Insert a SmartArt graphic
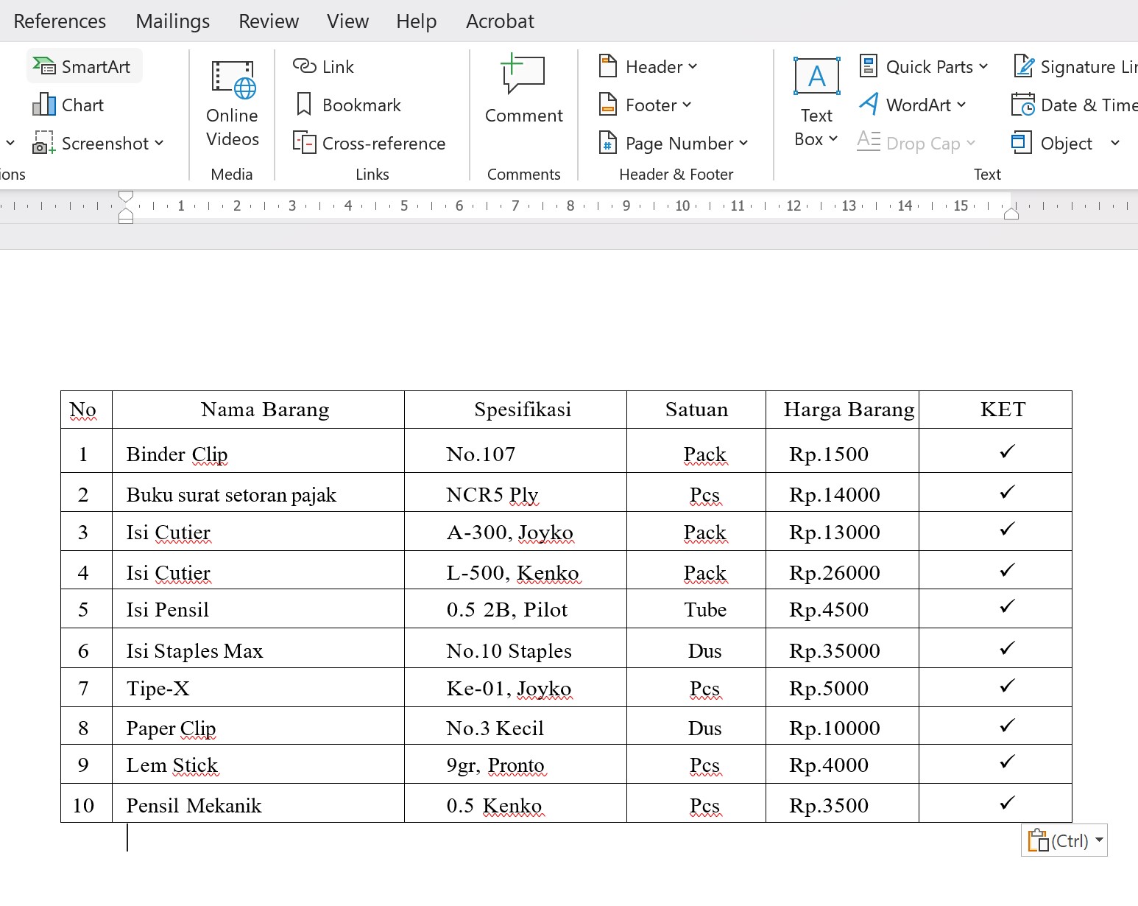This screenshot has width=1138, height=906. pos(83,66)
